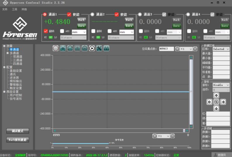Zoom out with minus icon beside total points
This screenshot has width=232, height=157.
point(177,49)
